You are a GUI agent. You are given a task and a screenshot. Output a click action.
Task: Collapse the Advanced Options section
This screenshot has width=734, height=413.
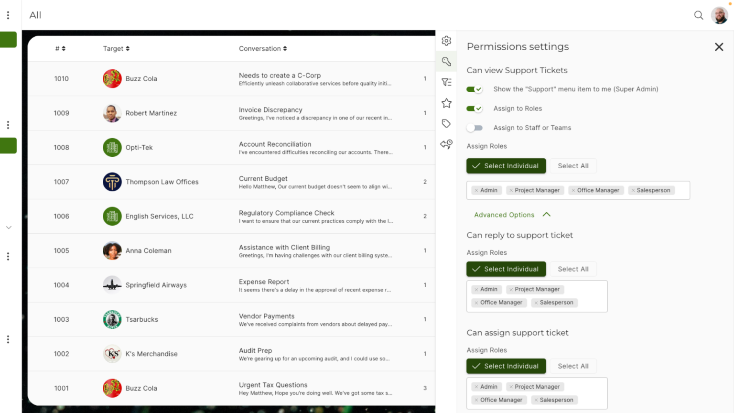click(512, 215)
